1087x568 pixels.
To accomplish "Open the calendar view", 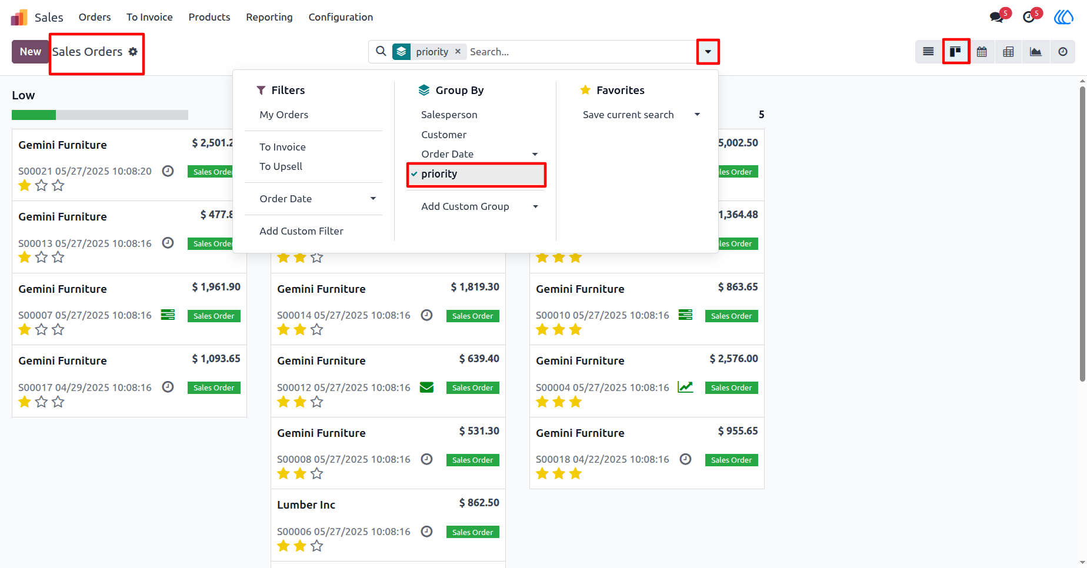I will coord(982,52).
